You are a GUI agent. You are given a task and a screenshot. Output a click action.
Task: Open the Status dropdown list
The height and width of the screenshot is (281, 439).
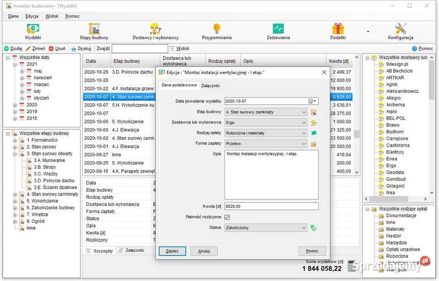(304, 228)
